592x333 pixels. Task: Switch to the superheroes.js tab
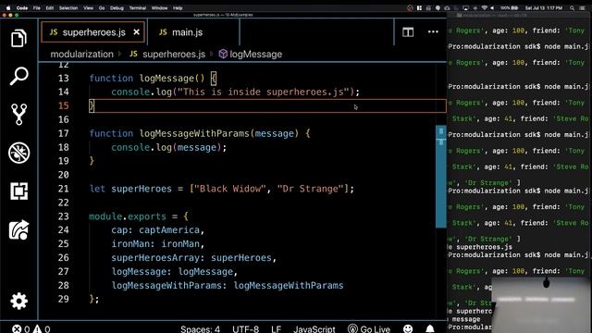(x=92, y=32)
